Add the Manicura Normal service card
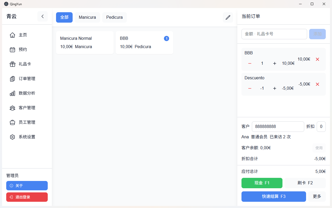The width and height of the screenshot is (332, 208). coord(85,43)
